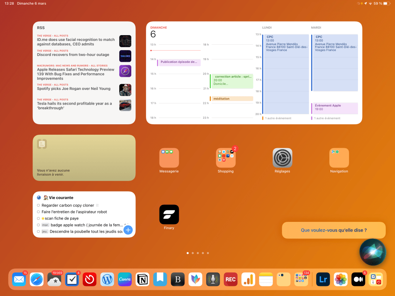The height and width of the screenshot is (296, 395).
Task: Expand the Shopping folder
Action: pos(225,158)
